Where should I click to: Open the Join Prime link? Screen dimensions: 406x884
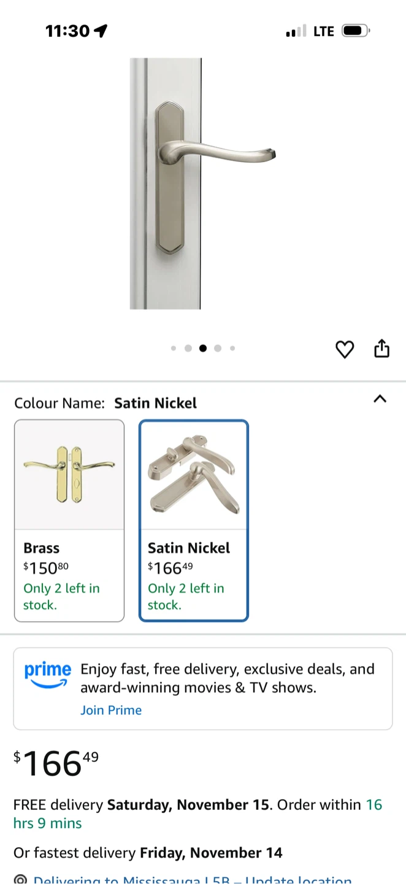click(111, 710)
